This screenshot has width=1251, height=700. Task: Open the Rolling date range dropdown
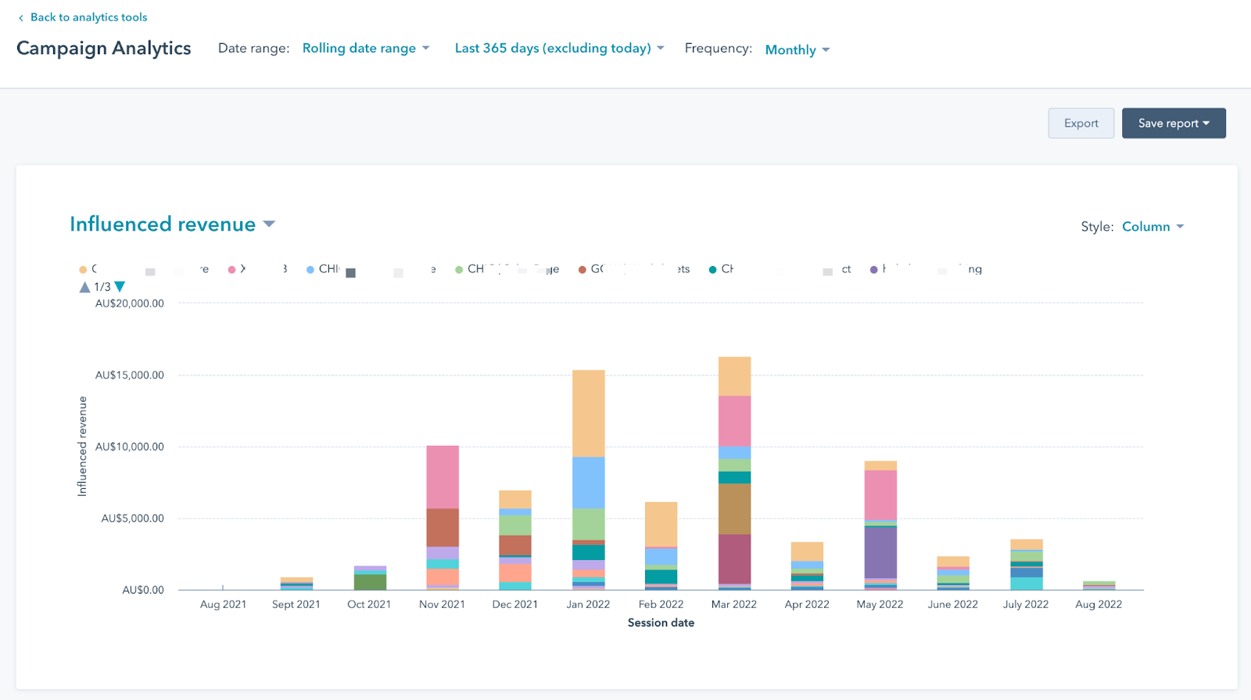pos(365,48)
